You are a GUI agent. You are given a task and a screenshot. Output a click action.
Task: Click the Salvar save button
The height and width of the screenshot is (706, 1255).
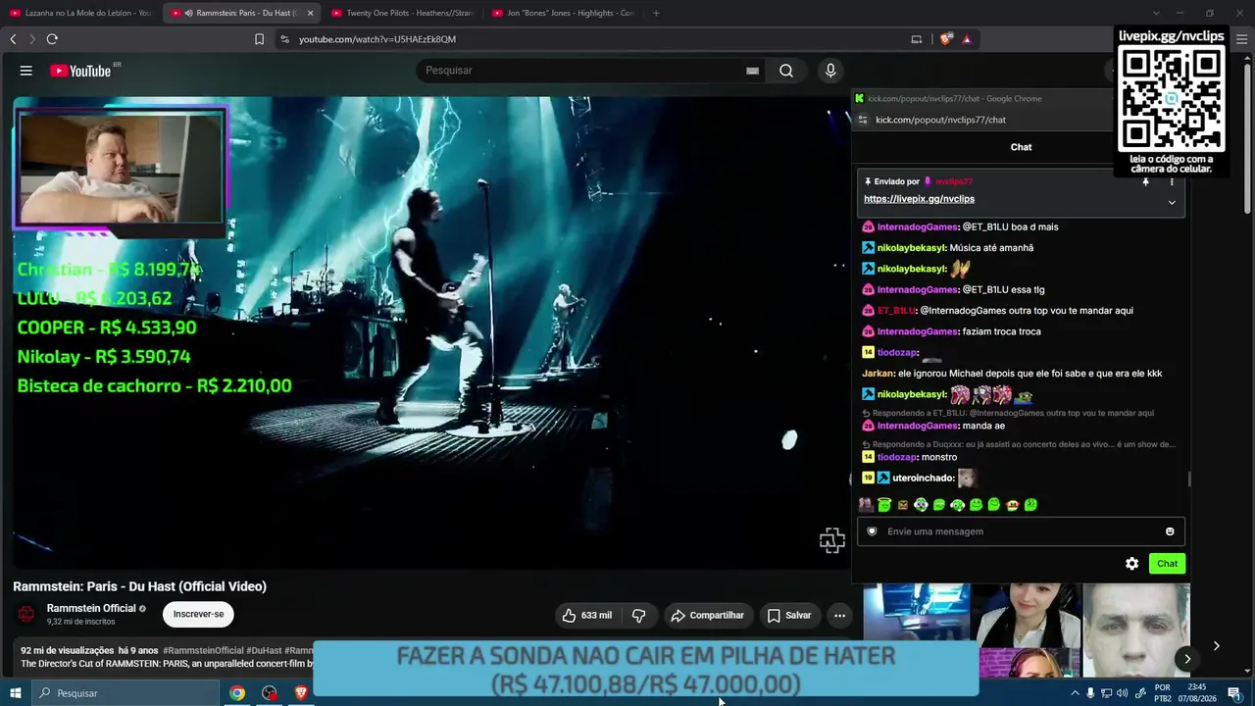(789, 616)
